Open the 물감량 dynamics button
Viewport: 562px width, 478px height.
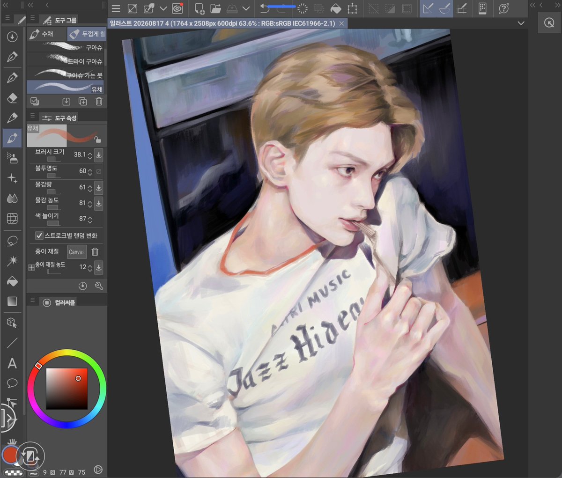(x=98, y=187)
